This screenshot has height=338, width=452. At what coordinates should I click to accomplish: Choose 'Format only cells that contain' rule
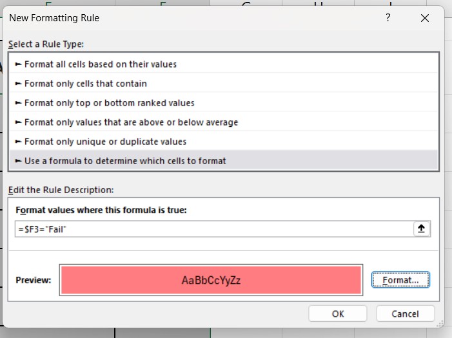point(85,84)
